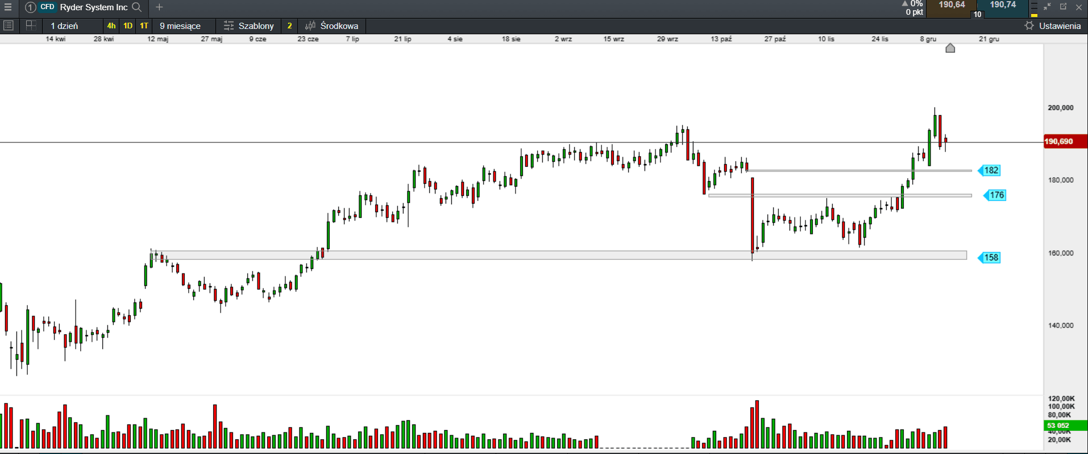1088x454 pixels.
Task: Open the hamburger menu at top-left
Action: (x=8, y=7)
